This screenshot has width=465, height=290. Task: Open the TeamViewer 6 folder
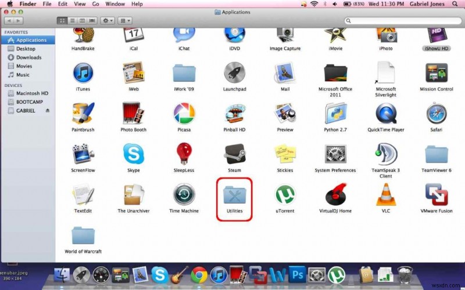point(437,154)
